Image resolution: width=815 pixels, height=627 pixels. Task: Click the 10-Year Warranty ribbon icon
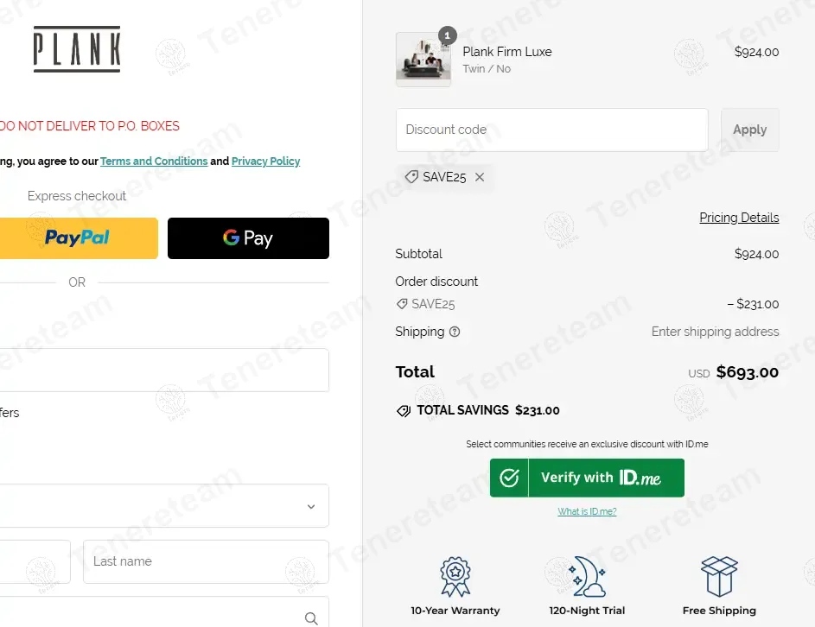click(455, 577)
